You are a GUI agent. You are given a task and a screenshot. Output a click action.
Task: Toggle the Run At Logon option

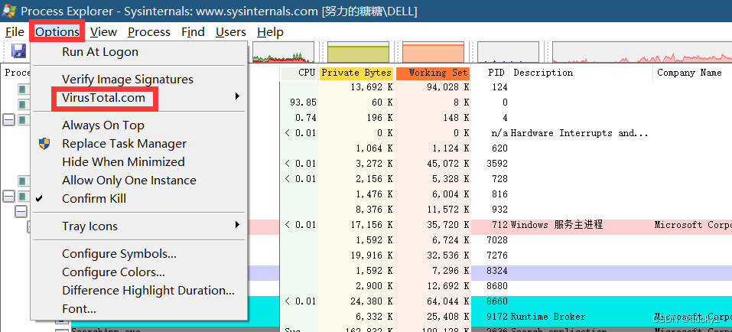tap(100, 52)
